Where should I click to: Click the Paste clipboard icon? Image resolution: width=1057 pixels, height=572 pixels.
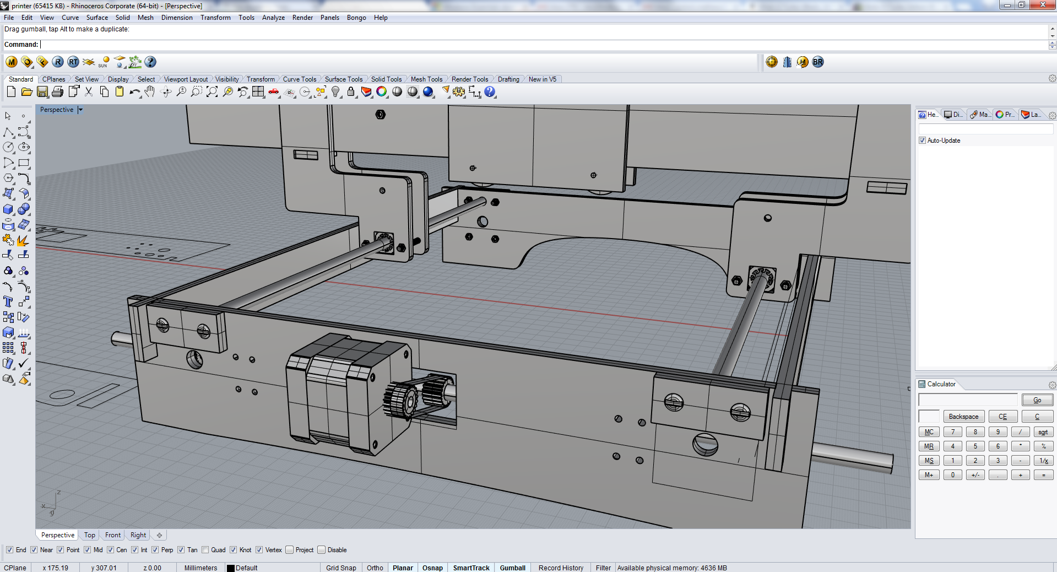tap(120, 92)
